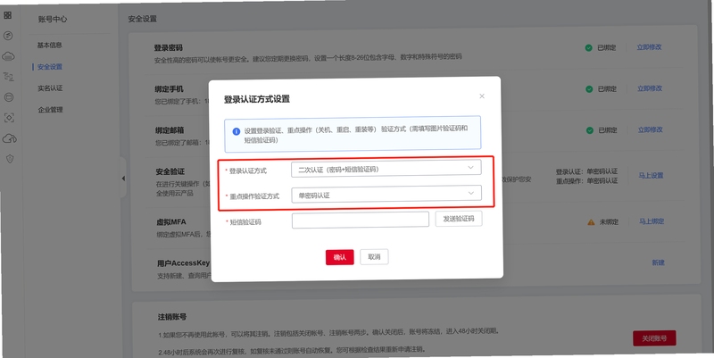This screenshot has height=358, width=714.
Task: Confirm with the red 确认 button
Action: point(340,257)
